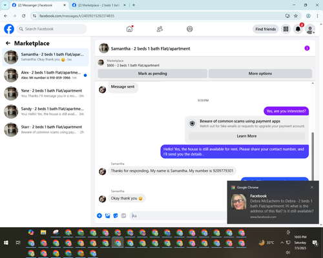Open a new browser tab
323x258 pixels.
point(134,5)
